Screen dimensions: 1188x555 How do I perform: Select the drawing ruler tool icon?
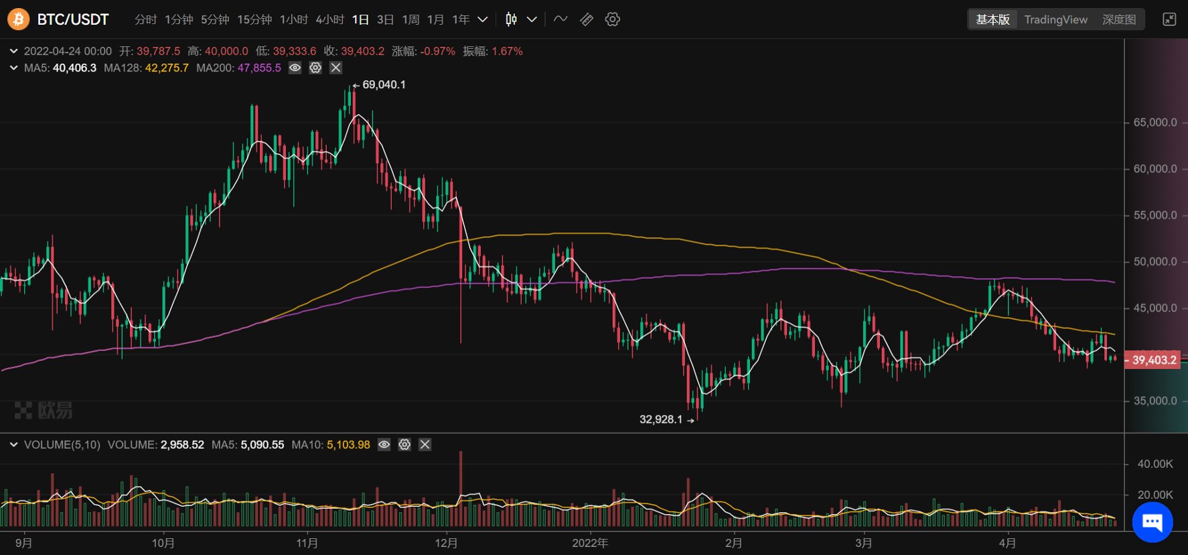click(587, 19)
